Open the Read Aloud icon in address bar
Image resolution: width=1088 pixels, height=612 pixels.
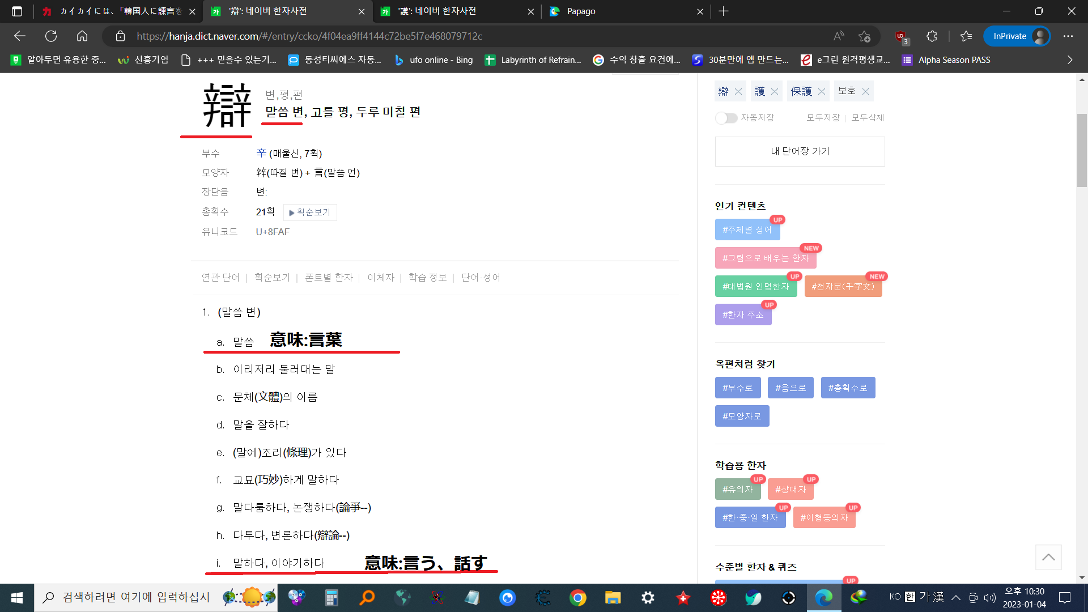pyautogui.click(x=839, y=36)
